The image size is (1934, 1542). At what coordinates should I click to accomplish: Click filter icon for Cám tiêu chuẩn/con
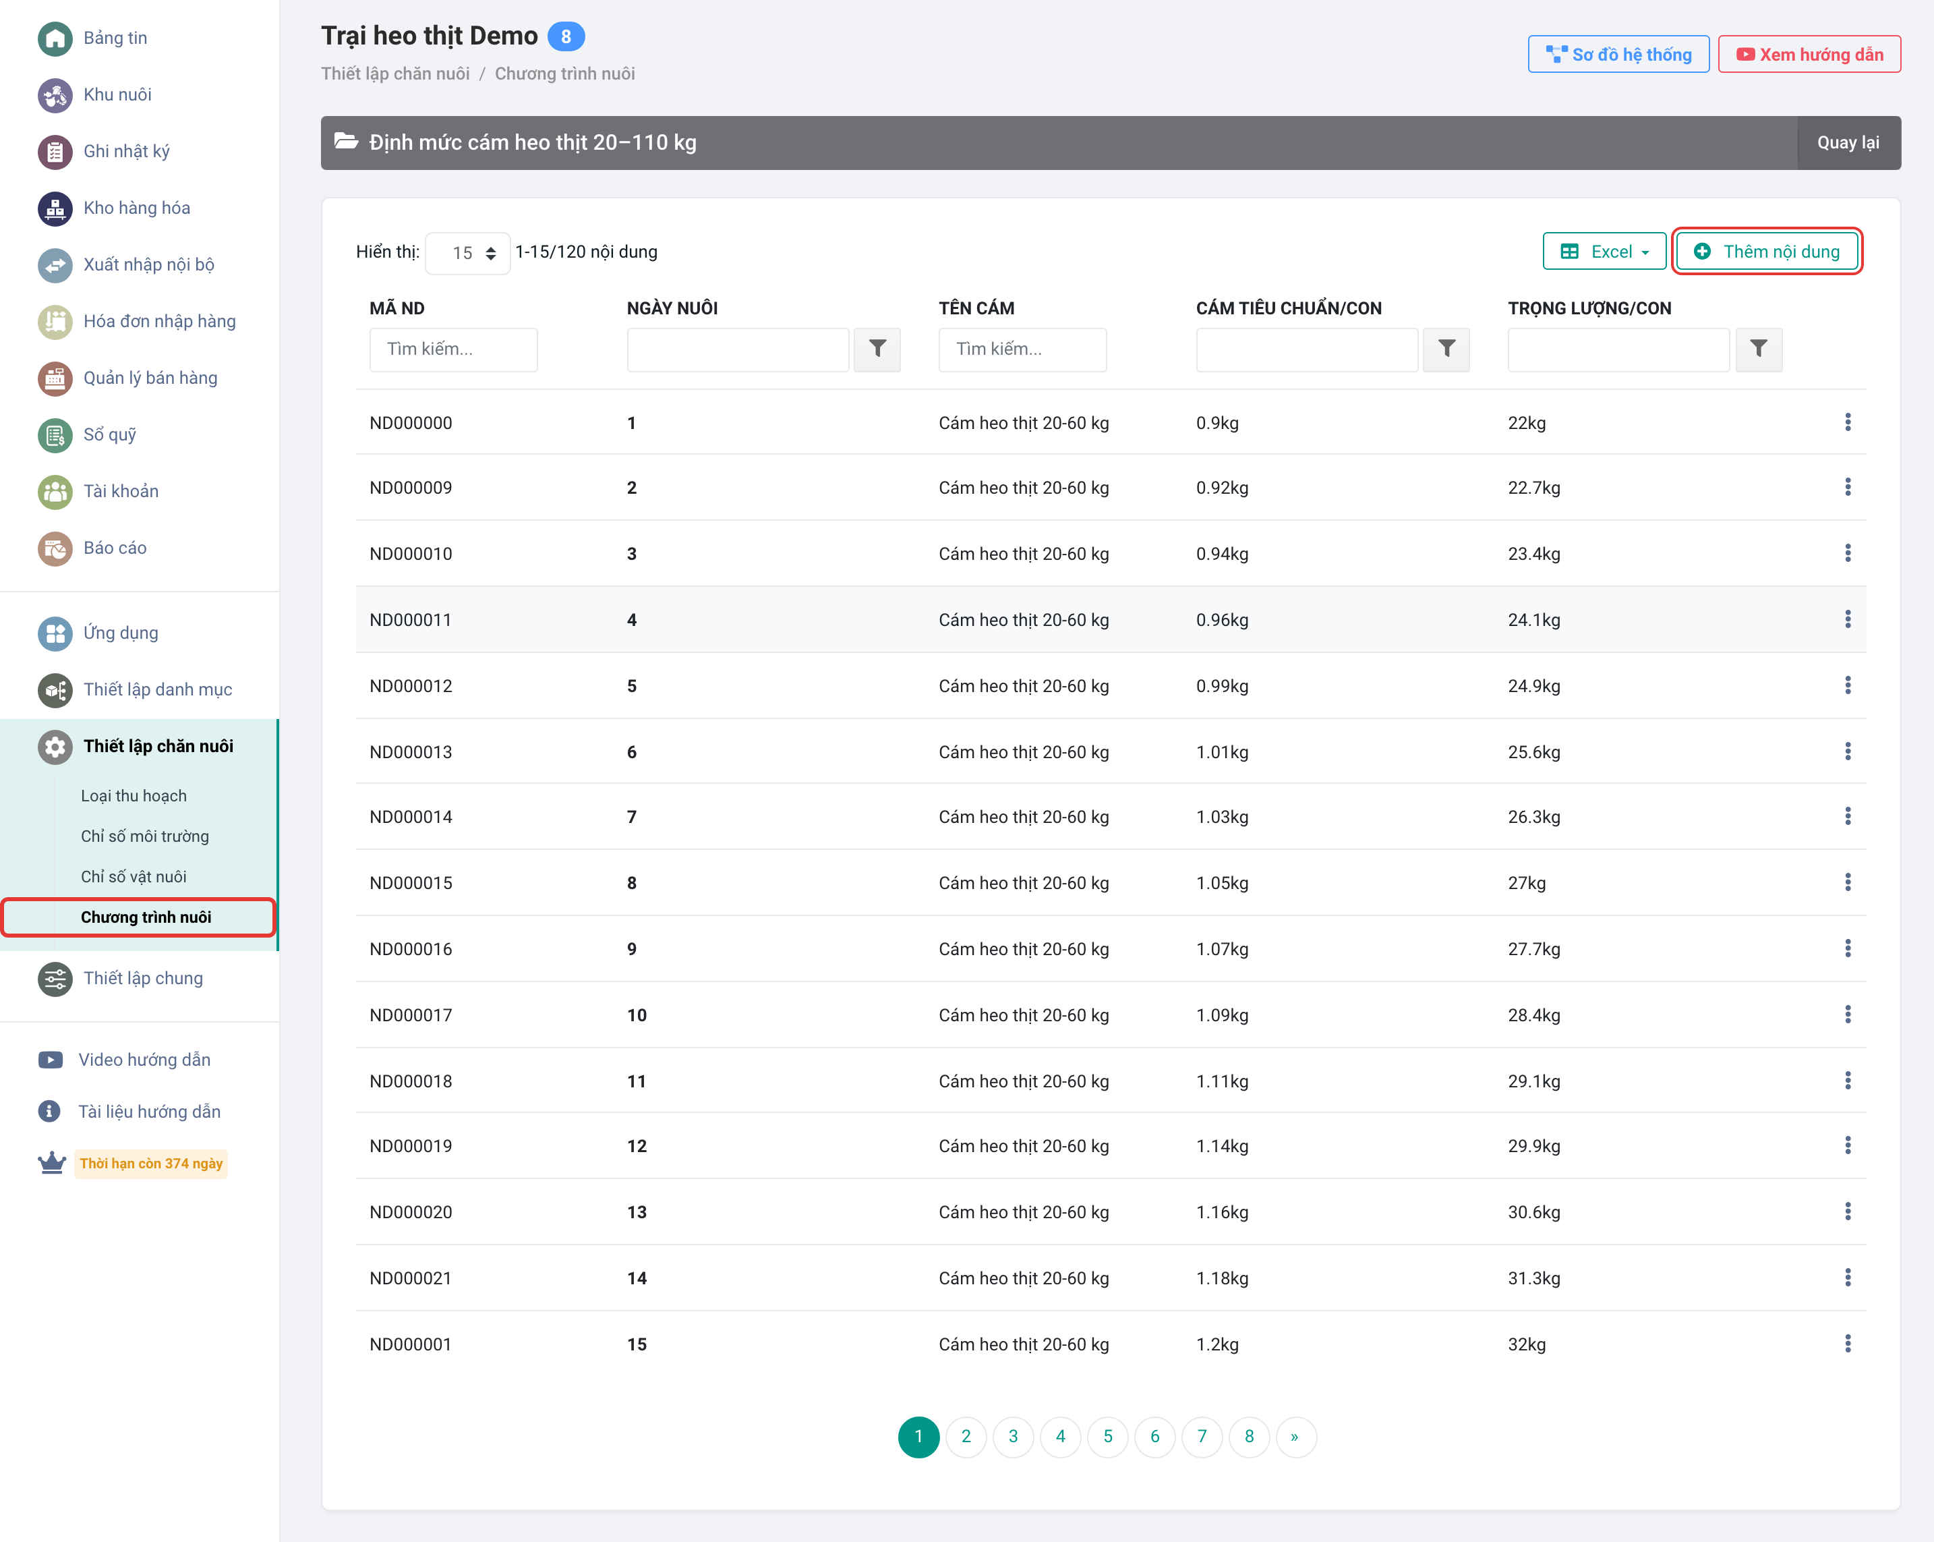click(x=1446, y=349)
